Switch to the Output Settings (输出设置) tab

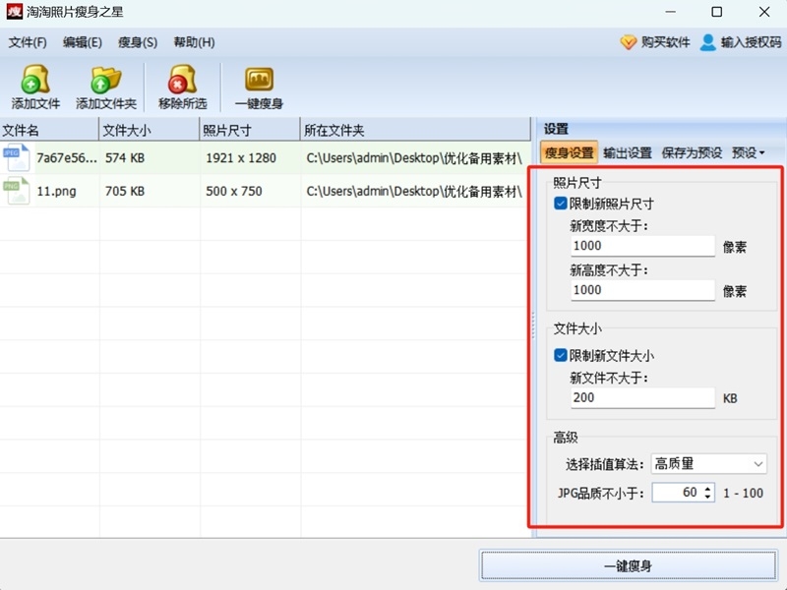coord(628,152)
